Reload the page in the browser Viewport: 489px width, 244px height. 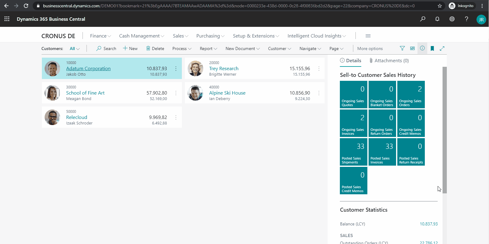coord(26,6)
